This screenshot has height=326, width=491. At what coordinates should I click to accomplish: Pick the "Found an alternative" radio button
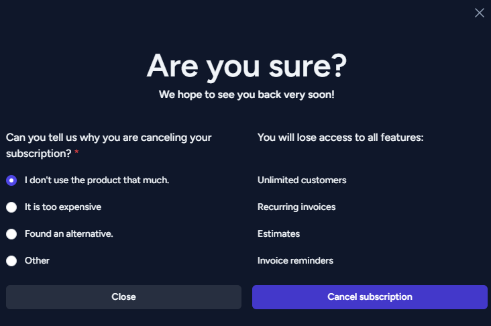(x=11, y=234)
